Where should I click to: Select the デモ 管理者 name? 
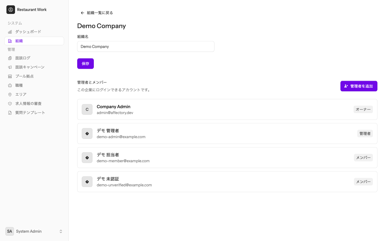tap(108, 131)
